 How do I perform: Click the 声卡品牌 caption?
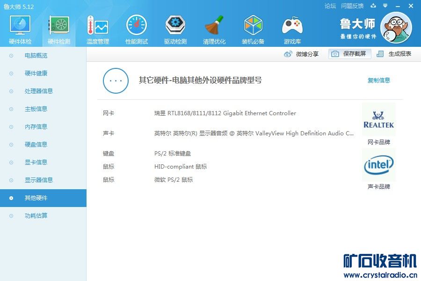(x=378, y=186)
